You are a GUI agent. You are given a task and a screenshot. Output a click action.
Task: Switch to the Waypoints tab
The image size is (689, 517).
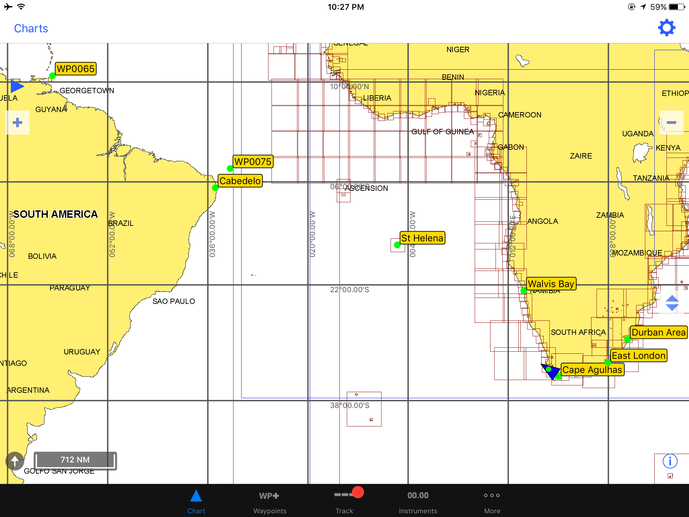coord(270,502)
